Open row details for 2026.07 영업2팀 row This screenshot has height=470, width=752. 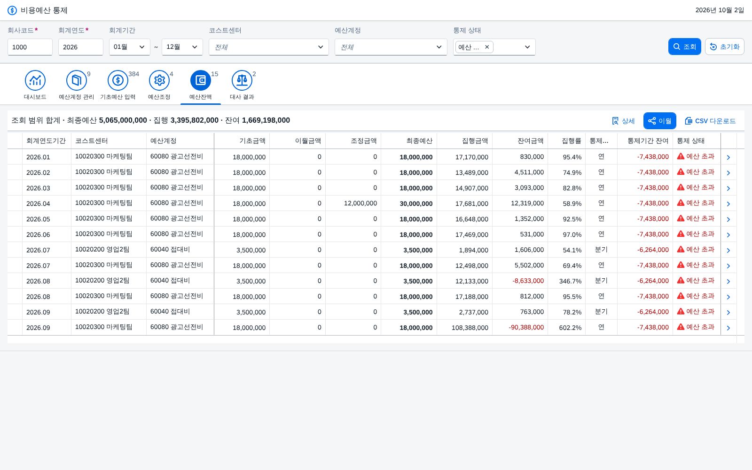point(728,250)
